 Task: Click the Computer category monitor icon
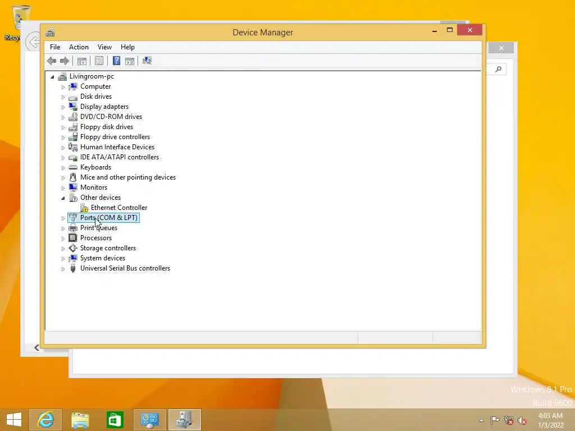coord(73,86)
